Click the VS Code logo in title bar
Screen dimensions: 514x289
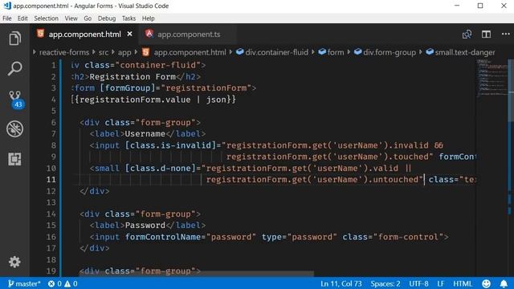(7, 6)
